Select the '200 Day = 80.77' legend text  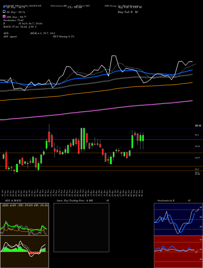pos(16,17)
